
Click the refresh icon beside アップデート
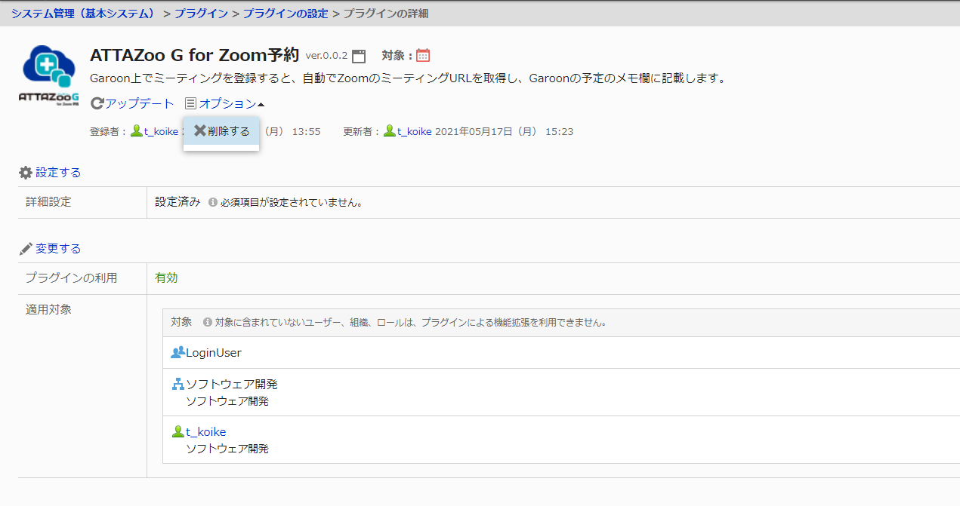tap(97, 103)
